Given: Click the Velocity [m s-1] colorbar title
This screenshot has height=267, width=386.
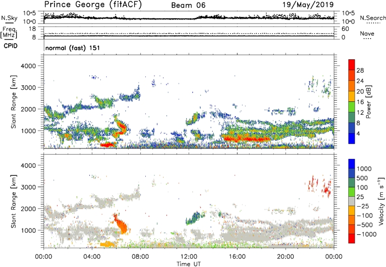Looking at the screenshot, I should click(x=381, y=201).
